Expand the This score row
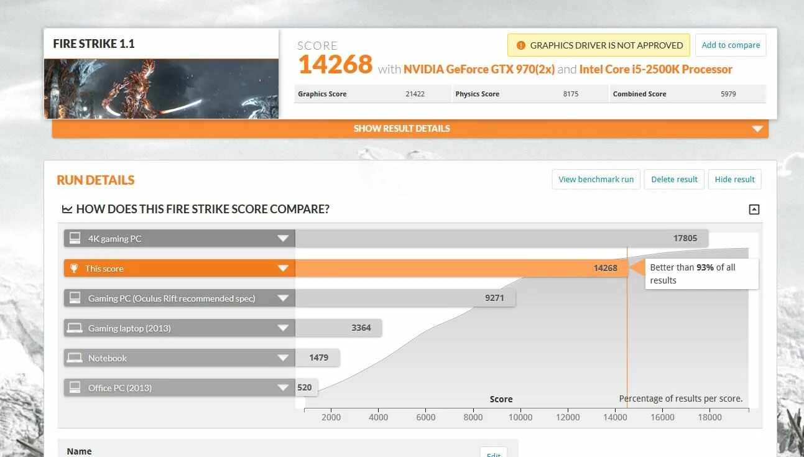The image size is (804, 457). [283, 269]
